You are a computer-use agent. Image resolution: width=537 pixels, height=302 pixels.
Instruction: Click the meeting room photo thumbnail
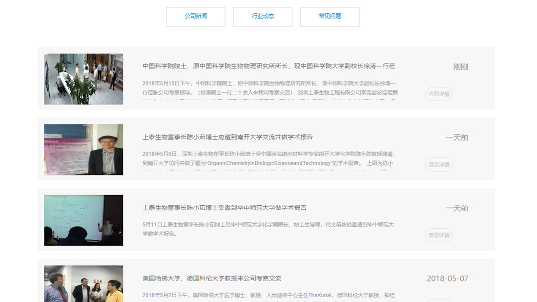[83, 79]
